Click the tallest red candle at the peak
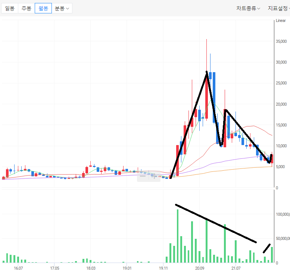 (x=207, y=96)
